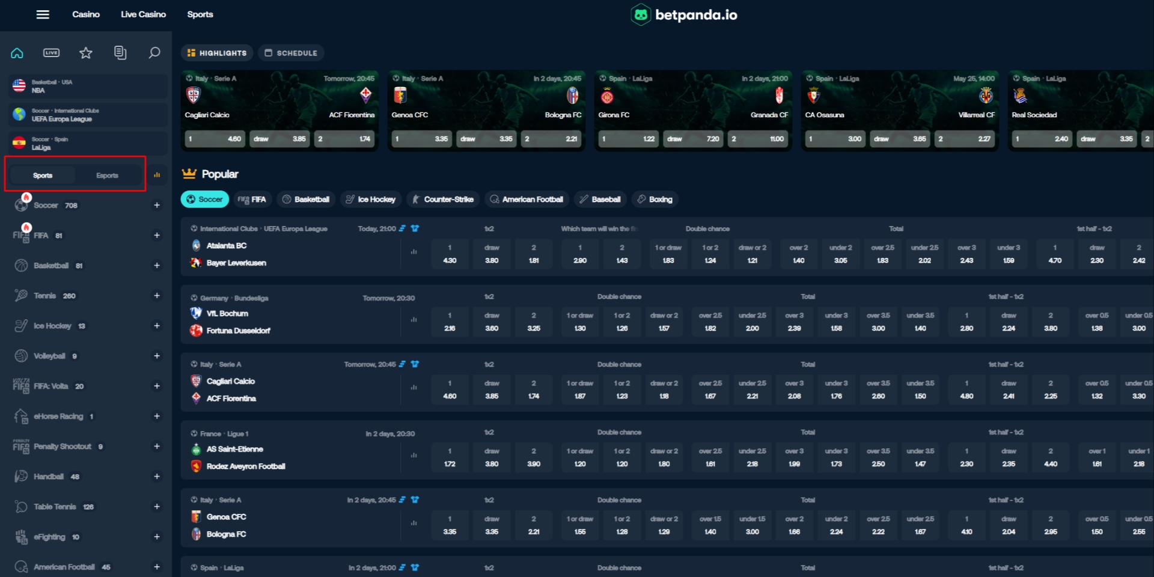Switch to the Esports toggle
Viewport: 1154px width, 577px height.
click(107, 176)
